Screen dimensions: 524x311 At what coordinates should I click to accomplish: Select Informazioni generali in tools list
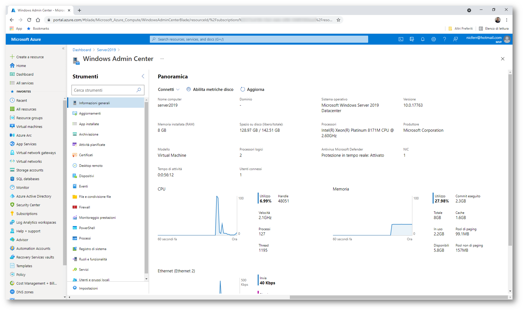click(106, 103)
